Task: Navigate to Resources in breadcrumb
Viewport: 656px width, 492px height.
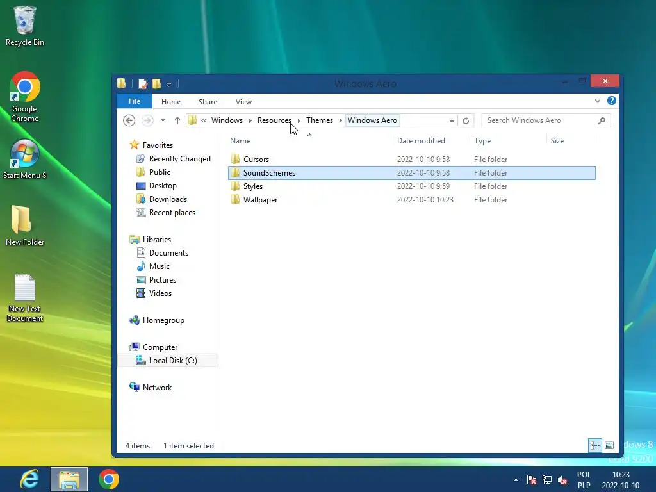Action: pos(274,120)
